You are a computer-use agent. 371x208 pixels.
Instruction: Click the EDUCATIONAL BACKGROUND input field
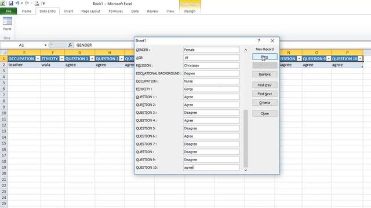pos(211,73)
